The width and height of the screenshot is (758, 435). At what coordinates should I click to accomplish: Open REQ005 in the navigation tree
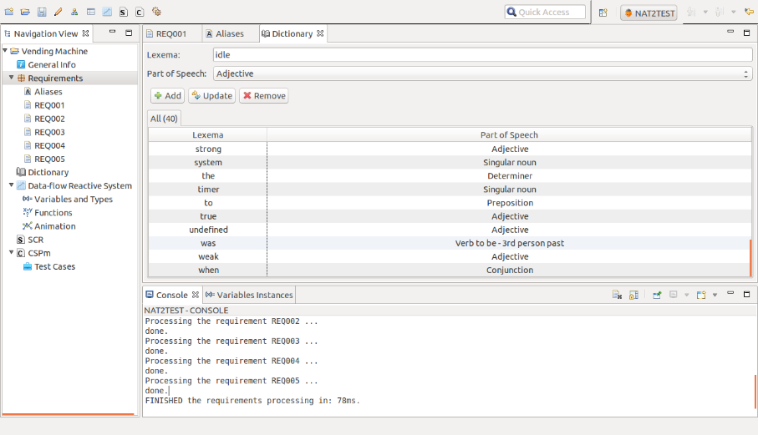click(x=49, y=159)
